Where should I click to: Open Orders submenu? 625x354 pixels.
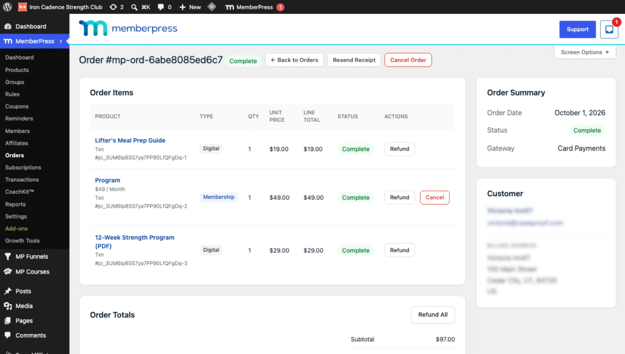(15, 155)
